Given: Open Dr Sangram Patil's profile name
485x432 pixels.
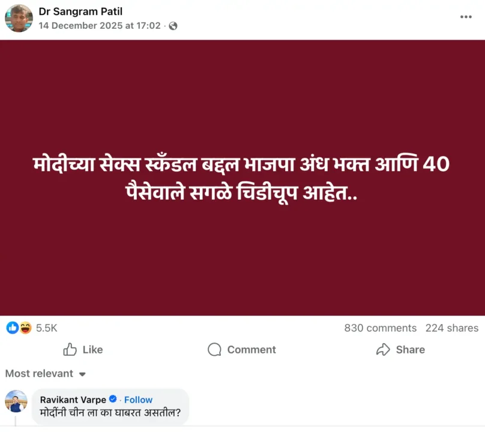Looking at the screenshot, I should coord(80,11).
